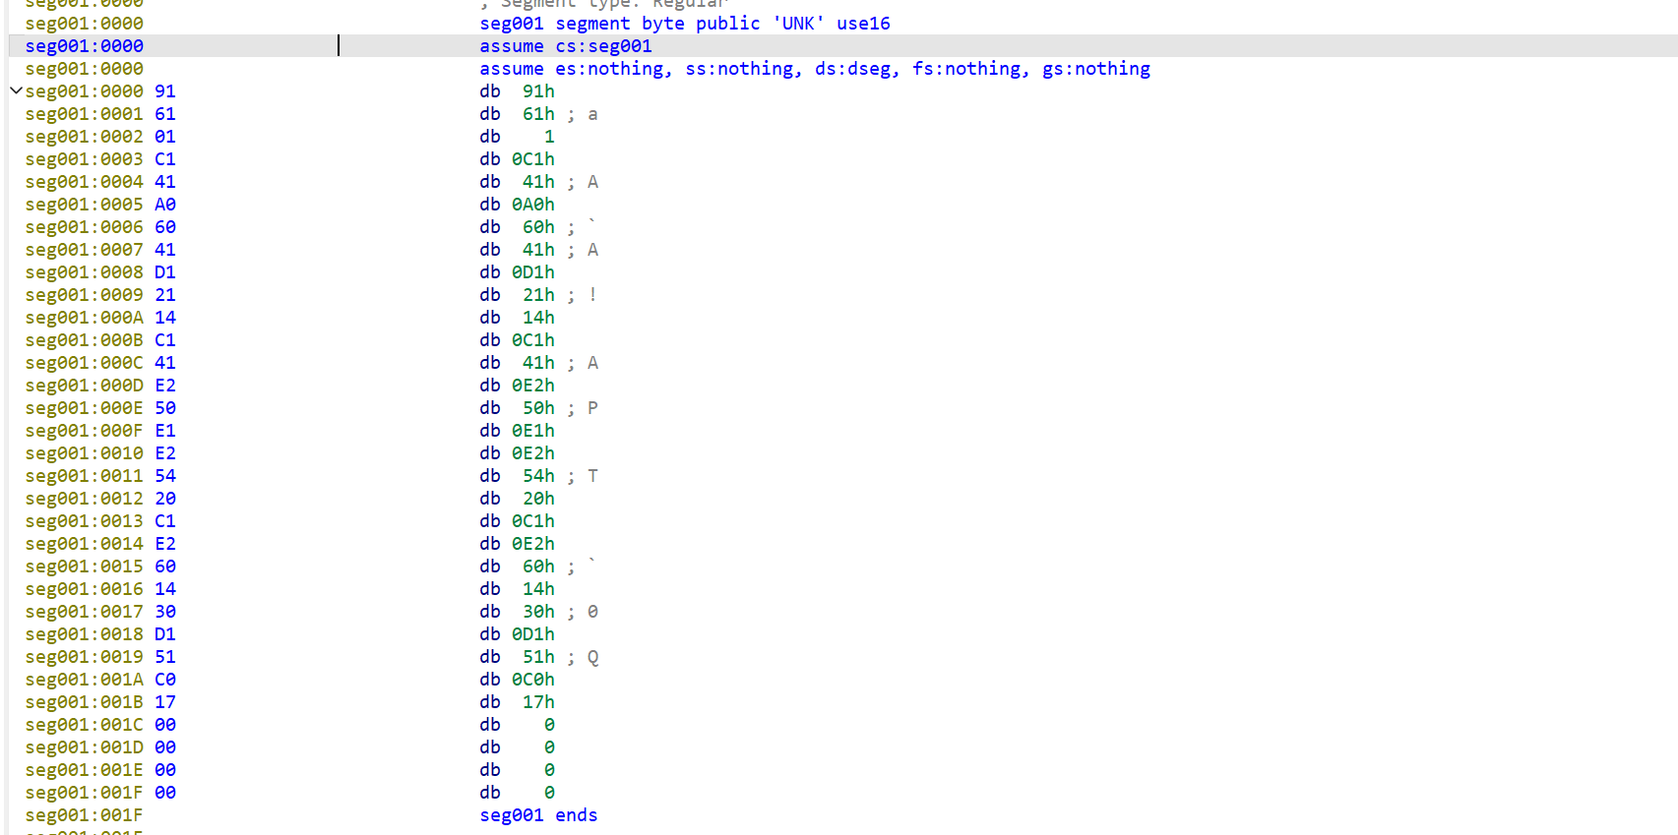Image resolution: width=1678 pixels, height=835 pixels.
Task: Click 'db 41h' at seg001:0007
Action: (518, 250)
